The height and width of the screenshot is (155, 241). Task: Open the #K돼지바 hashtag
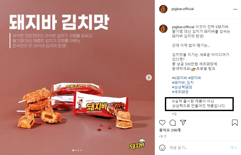click(180, 78)
